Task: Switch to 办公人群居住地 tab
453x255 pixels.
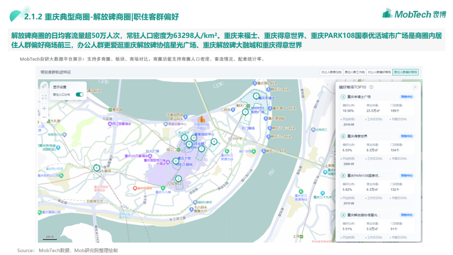Action: (x=331, y=72)
